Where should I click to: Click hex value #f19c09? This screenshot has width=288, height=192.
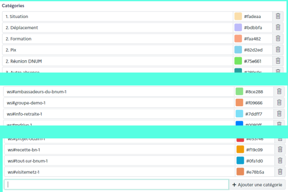[x=254, y=150]
